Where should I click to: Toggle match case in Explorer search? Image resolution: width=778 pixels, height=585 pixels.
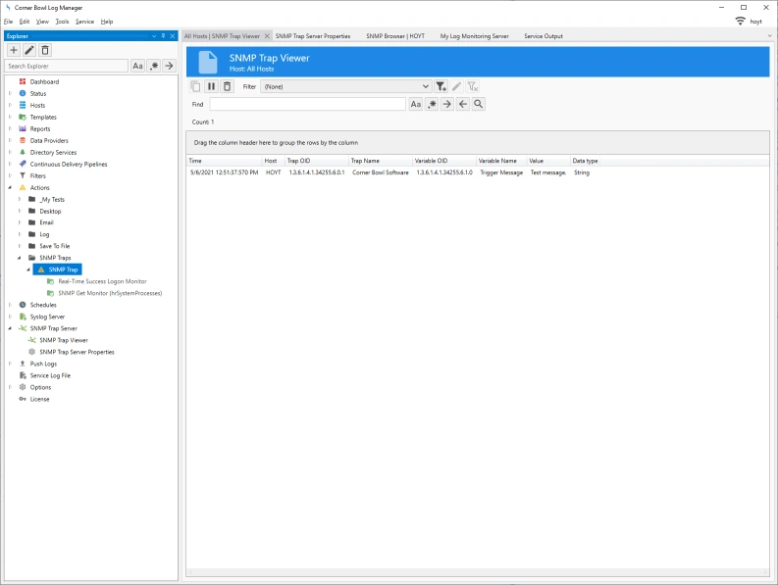(x=138, y=66)
